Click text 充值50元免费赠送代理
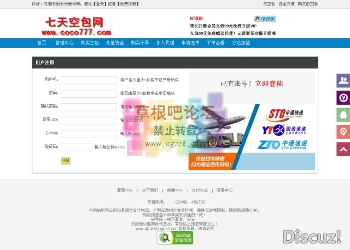 pos(212,33)
